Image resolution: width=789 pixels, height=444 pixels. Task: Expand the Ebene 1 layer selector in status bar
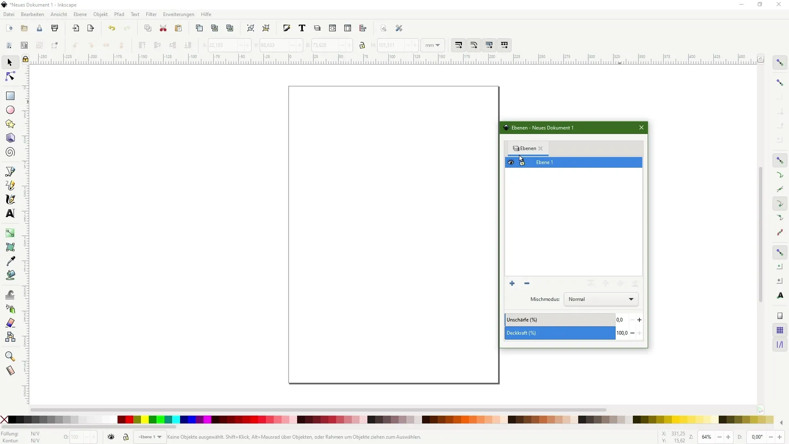(x=150, y=437)
